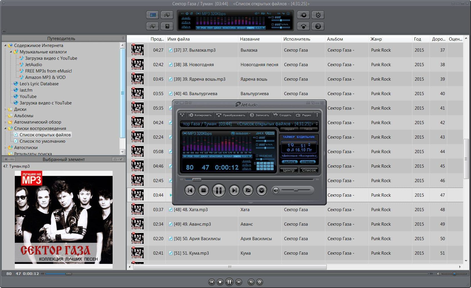This screenshot has height=288, width=471.
Task: Expand the Автосписки tree node
Action: (x=5, y=148)
